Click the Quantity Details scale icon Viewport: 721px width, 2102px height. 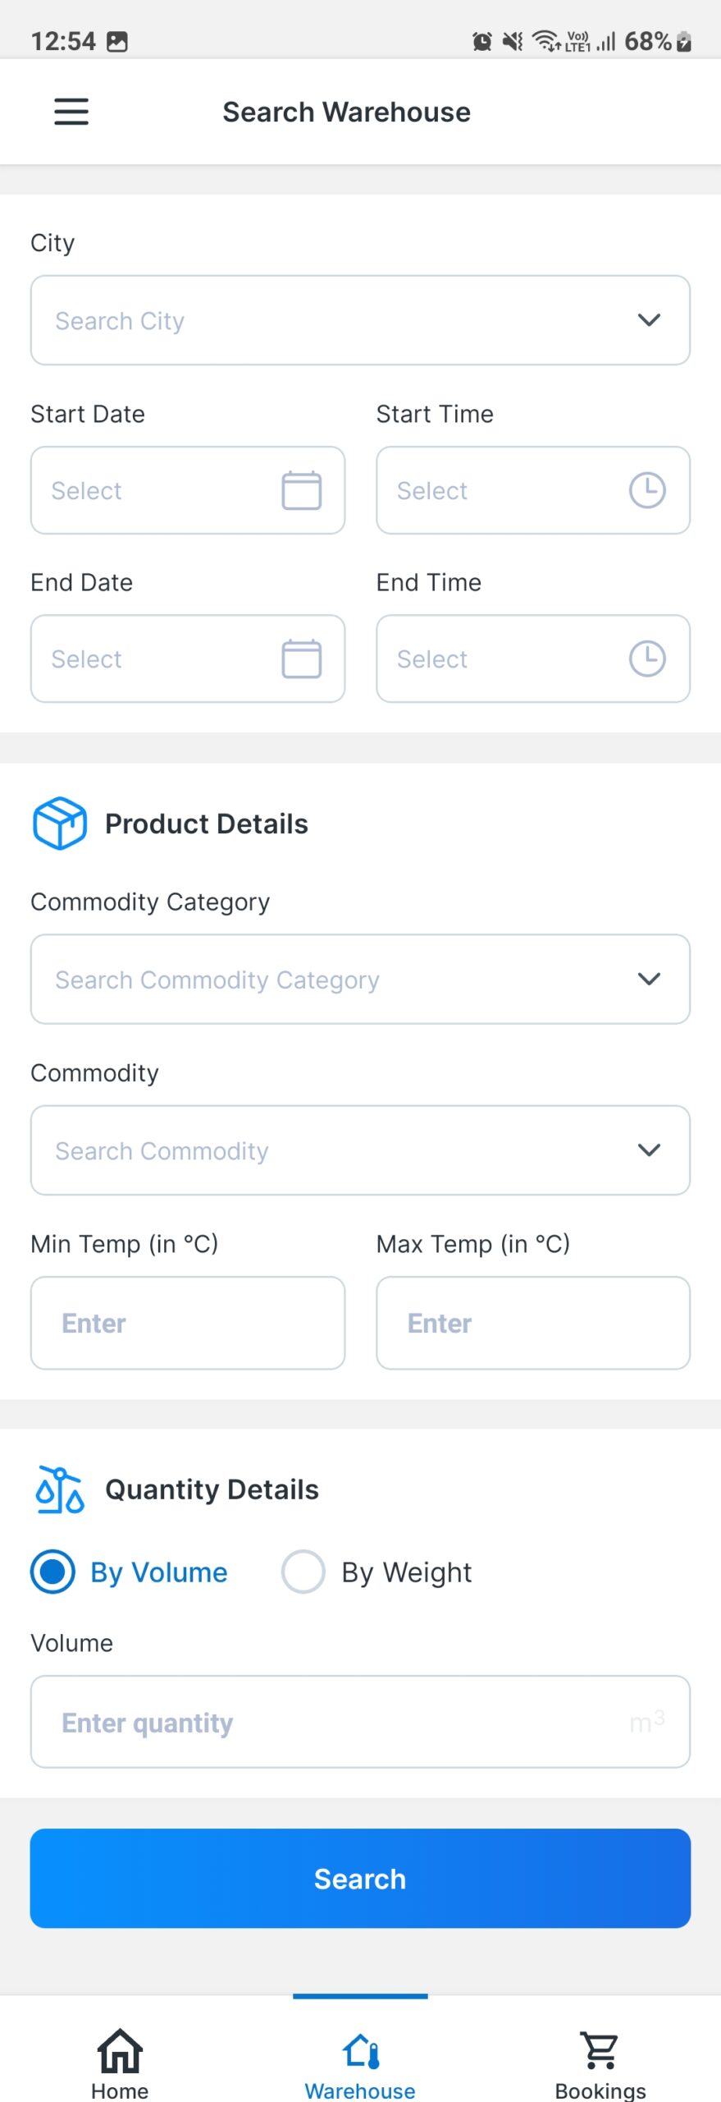(x=59, y=1489)
